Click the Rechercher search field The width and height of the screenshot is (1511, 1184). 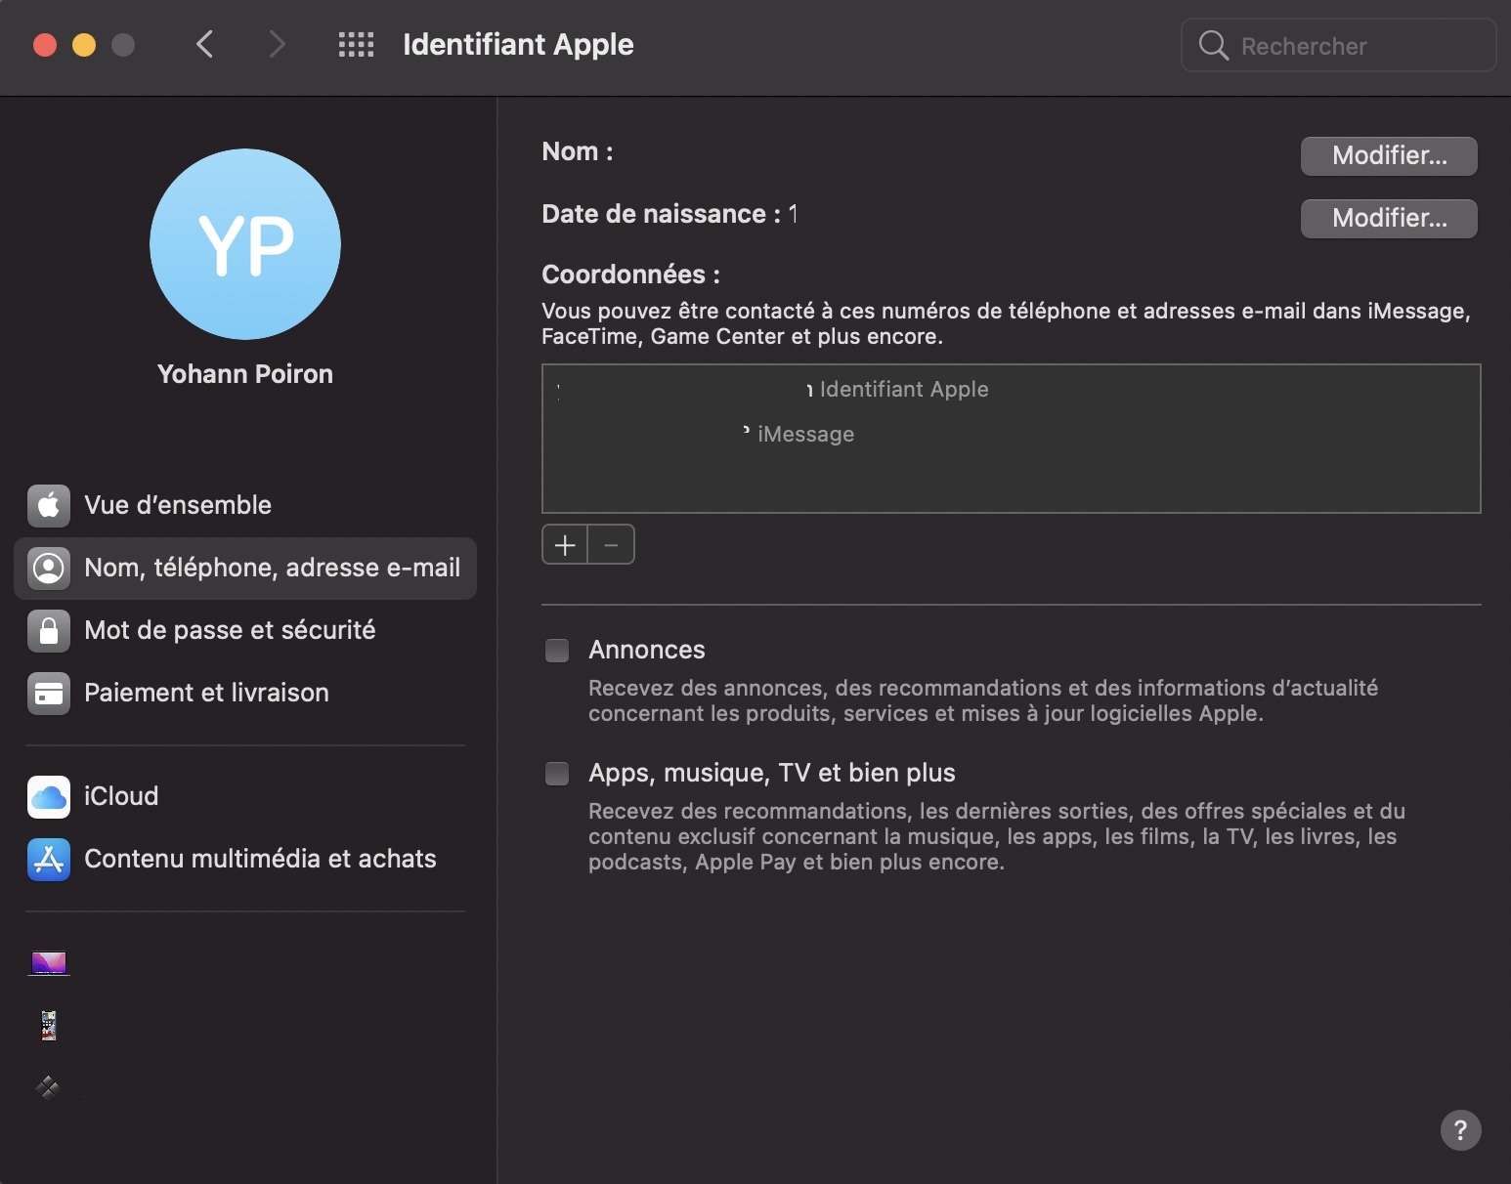tap(1349, 46)
